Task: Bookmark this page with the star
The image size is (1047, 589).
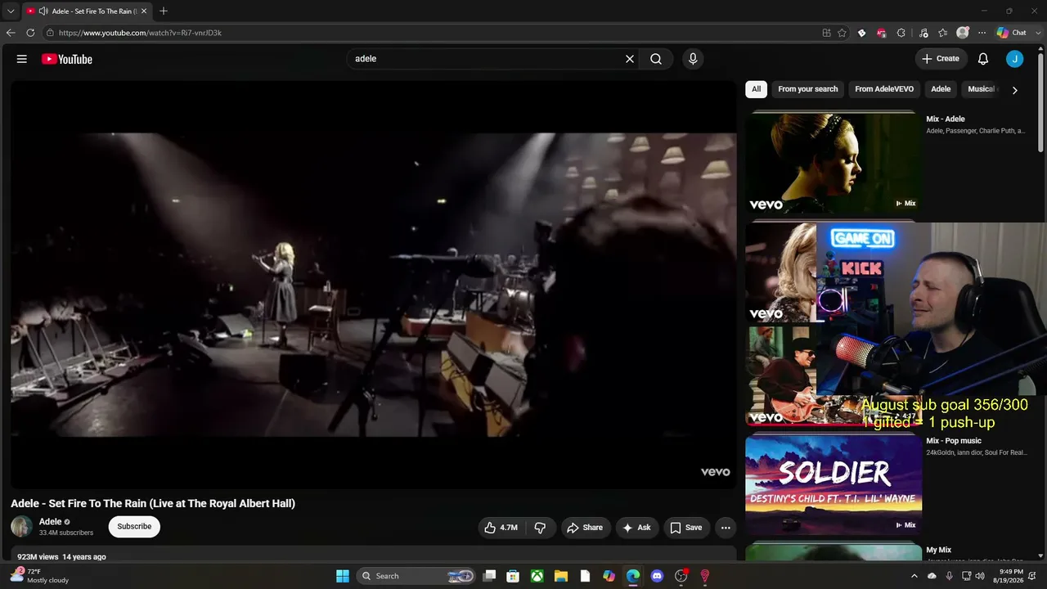Action: (x=842, y=33)
